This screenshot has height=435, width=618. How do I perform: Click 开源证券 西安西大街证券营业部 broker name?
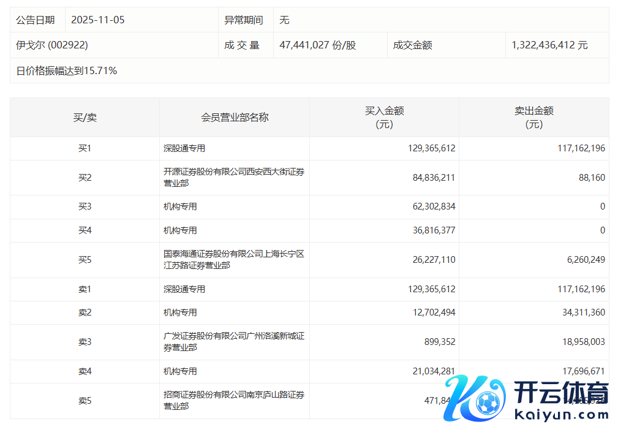pyautogui.click(x=234, y=178)
